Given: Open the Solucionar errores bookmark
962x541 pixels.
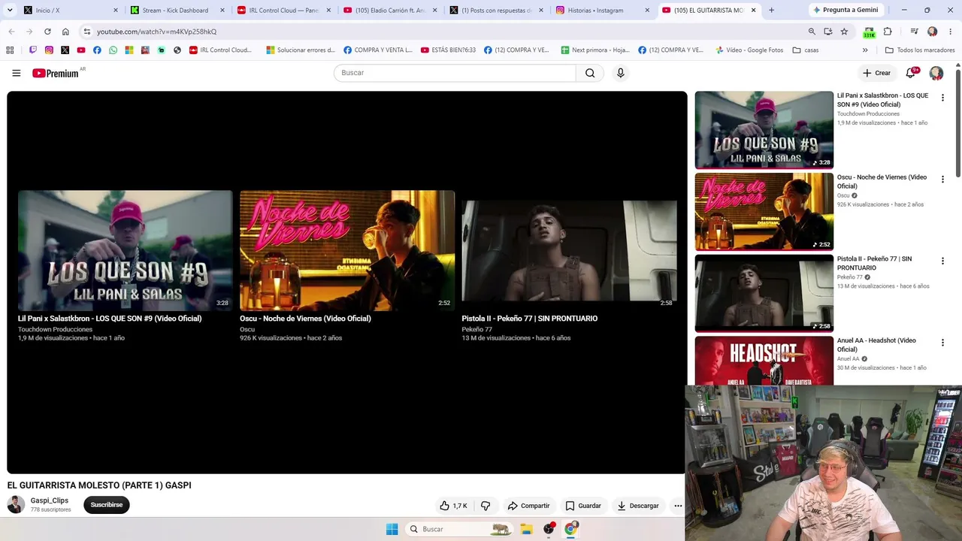Looking at the screenshot, I should point(301,50).
